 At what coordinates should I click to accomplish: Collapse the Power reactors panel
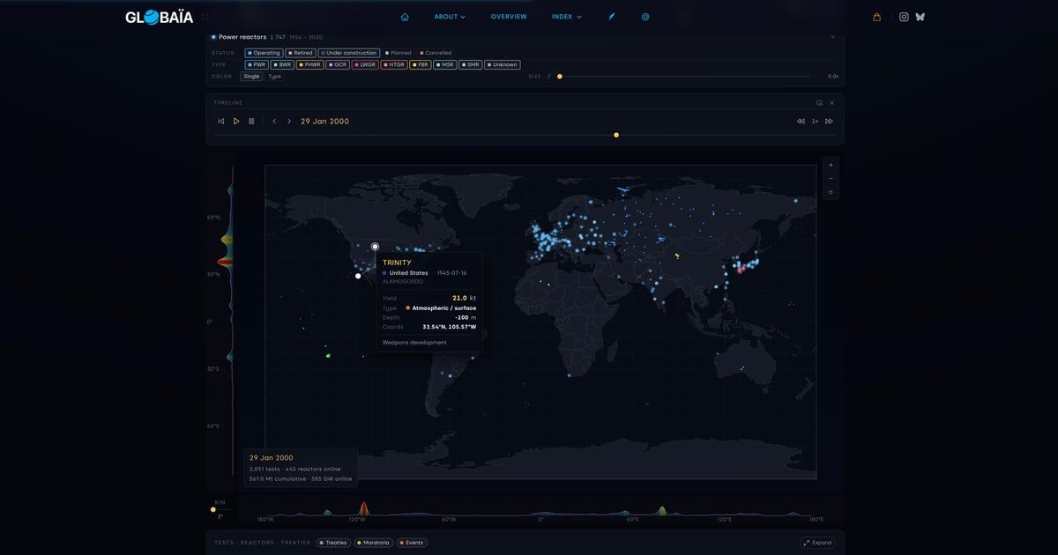tap(832, 37)
